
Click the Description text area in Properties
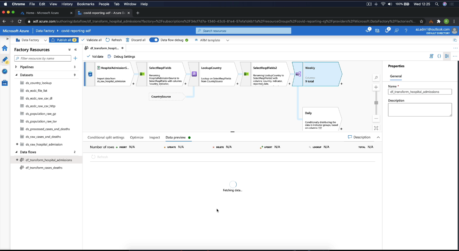click(420, 110)
